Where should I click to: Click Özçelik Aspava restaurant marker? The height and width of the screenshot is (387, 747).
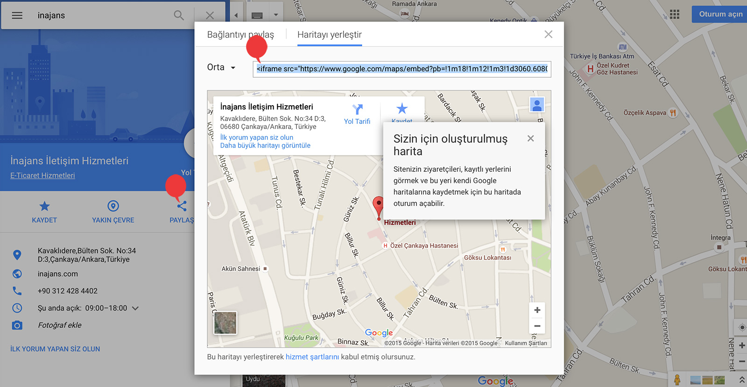coord(673,113)
